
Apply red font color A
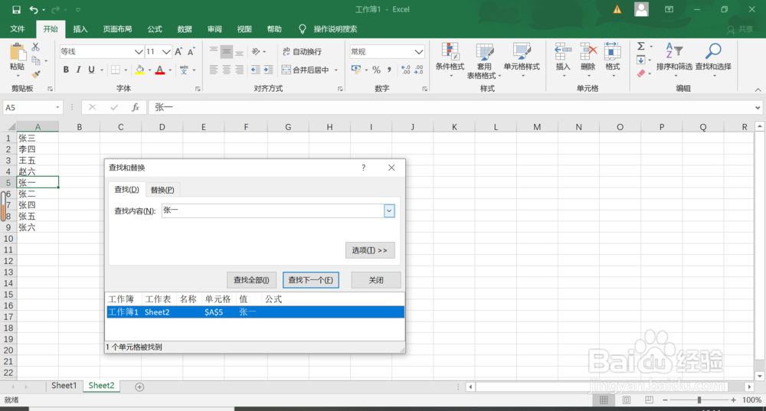coord(160,70)
